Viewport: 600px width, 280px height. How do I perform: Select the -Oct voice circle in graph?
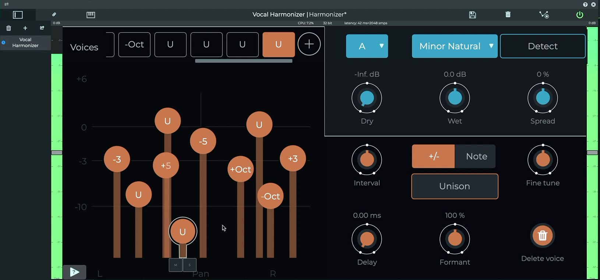[x=270, y=196]
